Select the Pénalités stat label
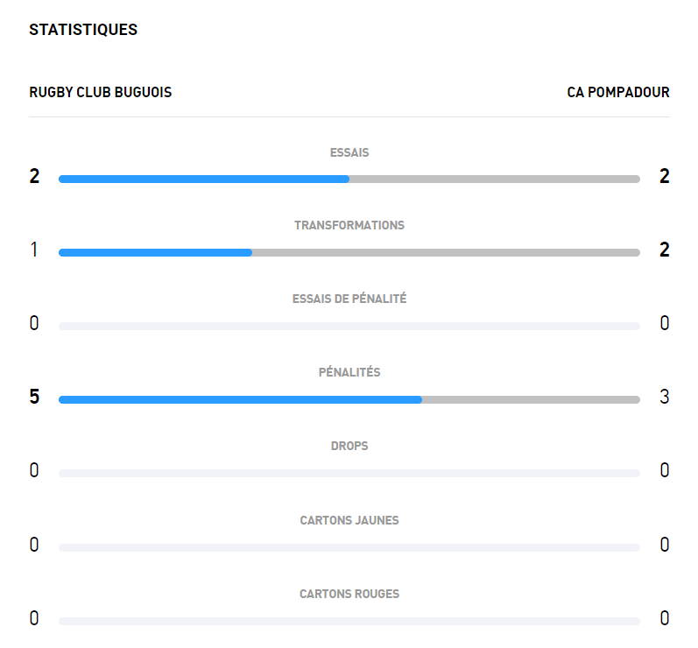 [x=349, y=372]
